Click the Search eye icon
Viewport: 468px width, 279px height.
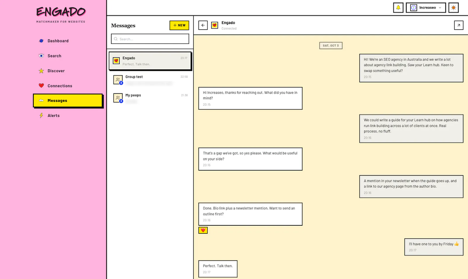click(x=41, y=56)
